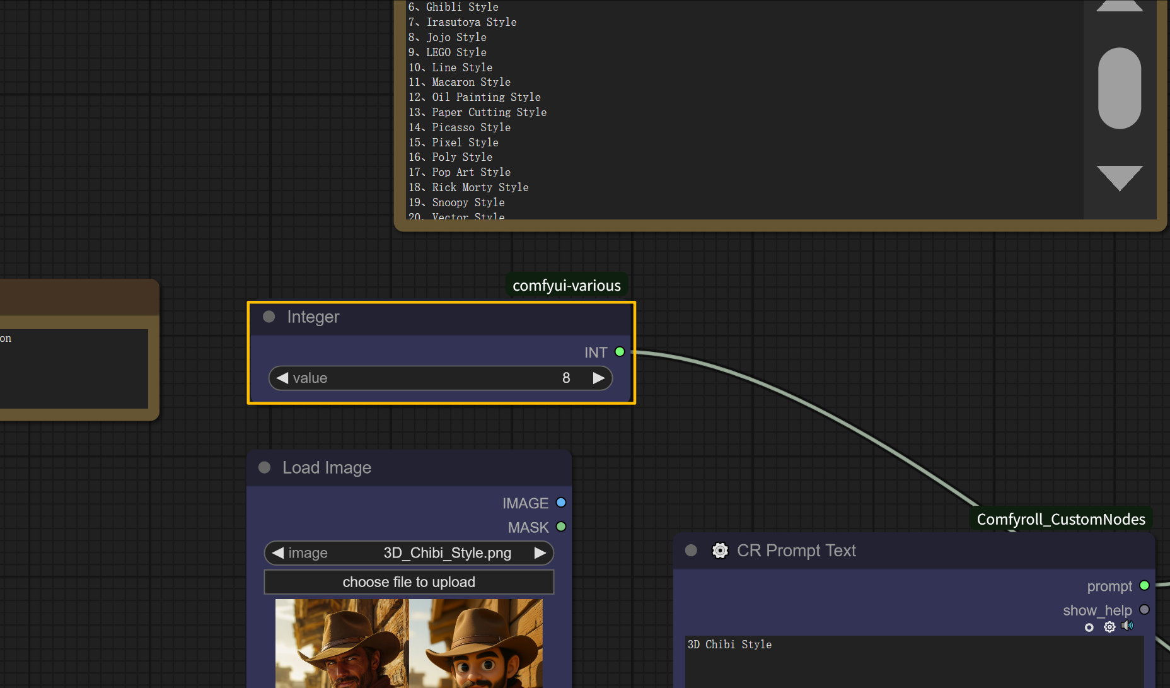Click the 3D chibi cowboy preview thumbnail

click(476, 643)
